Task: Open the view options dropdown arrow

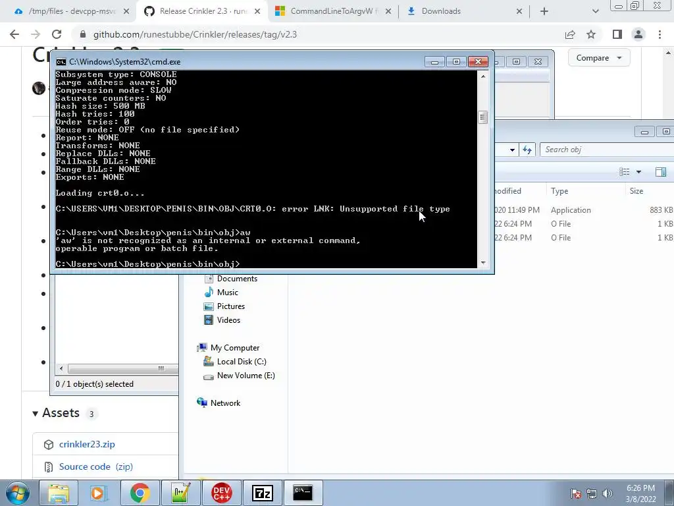Action: [x=638, y=172]
